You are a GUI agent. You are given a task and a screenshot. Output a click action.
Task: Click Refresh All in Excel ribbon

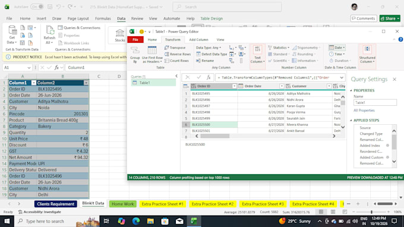(49, 35)
